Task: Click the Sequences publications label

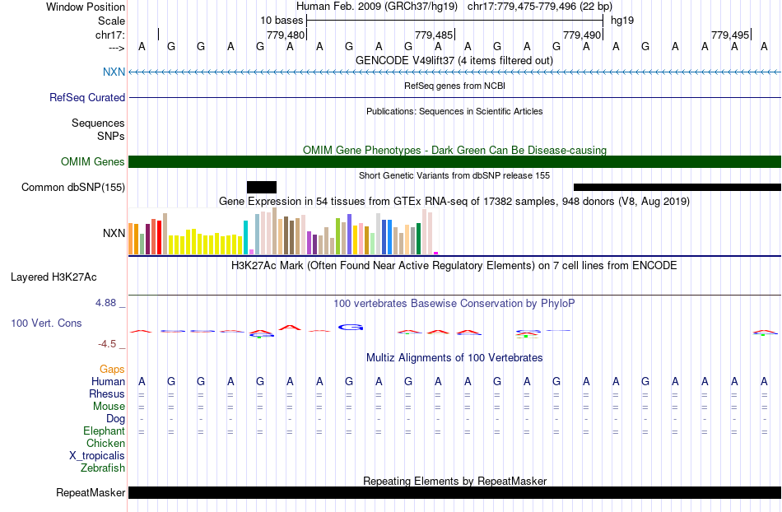Action: click(x=98, y=123)
